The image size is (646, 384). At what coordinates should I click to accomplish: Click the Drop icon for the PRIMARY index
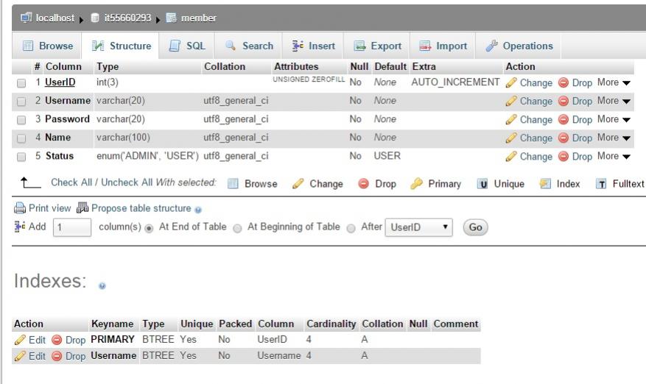click(x=57, y=340)
